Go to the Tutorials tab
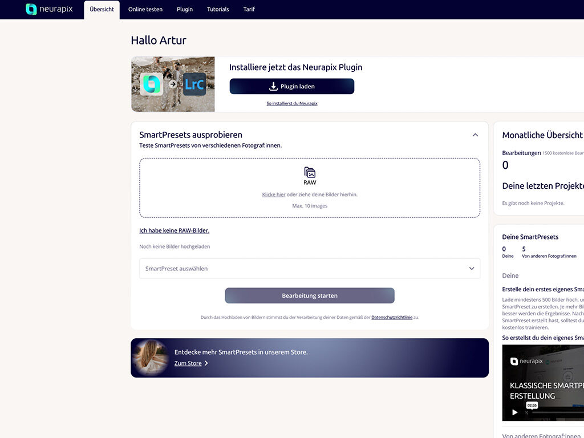Screen dimensions: 584x438 click(218, 10)
